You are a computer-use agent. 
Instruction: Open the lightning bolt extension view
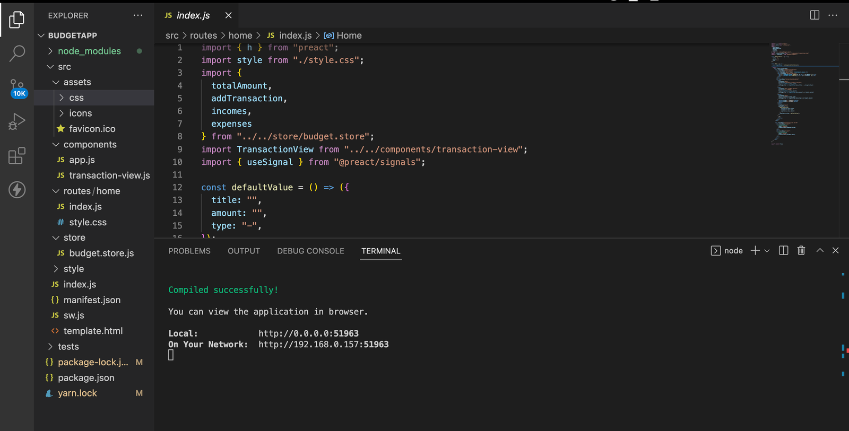(x=17, y=190)
